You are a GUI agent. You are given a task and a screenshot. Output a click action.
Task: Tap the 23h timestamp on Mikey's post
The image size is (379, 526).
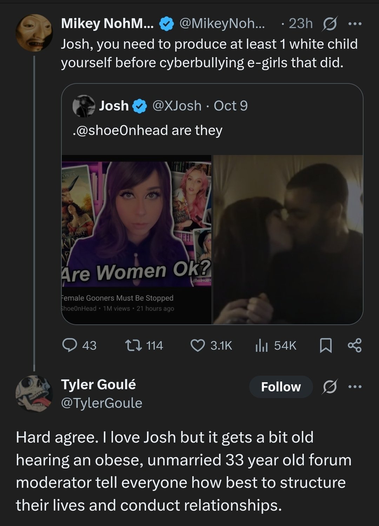[300, 24]
